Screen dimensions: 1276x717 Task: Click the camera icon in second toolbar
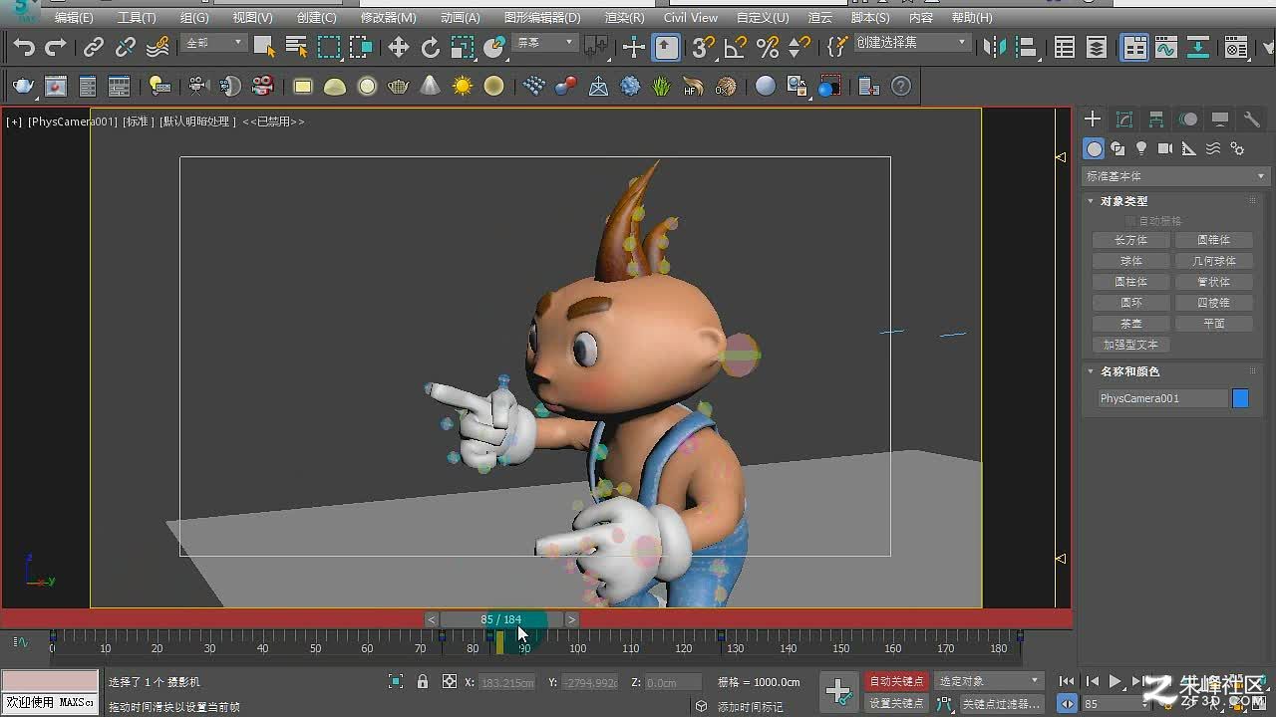pos(198,87)
